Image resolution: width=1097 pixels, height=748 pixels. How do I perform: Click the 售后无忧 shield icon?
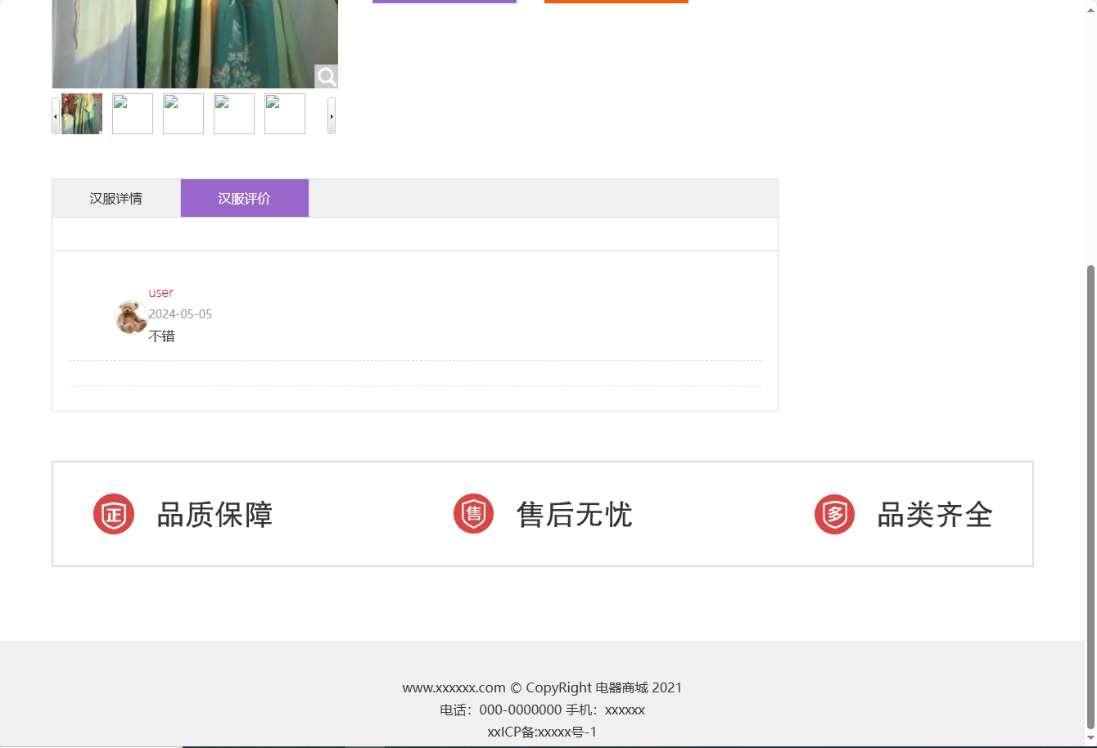[x=473, y=514]
